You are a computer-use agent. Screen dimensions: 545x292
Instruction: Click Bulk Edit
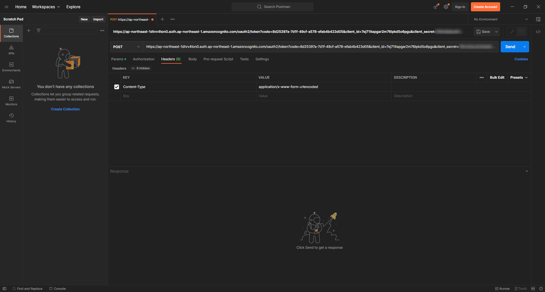pos(497,78)
